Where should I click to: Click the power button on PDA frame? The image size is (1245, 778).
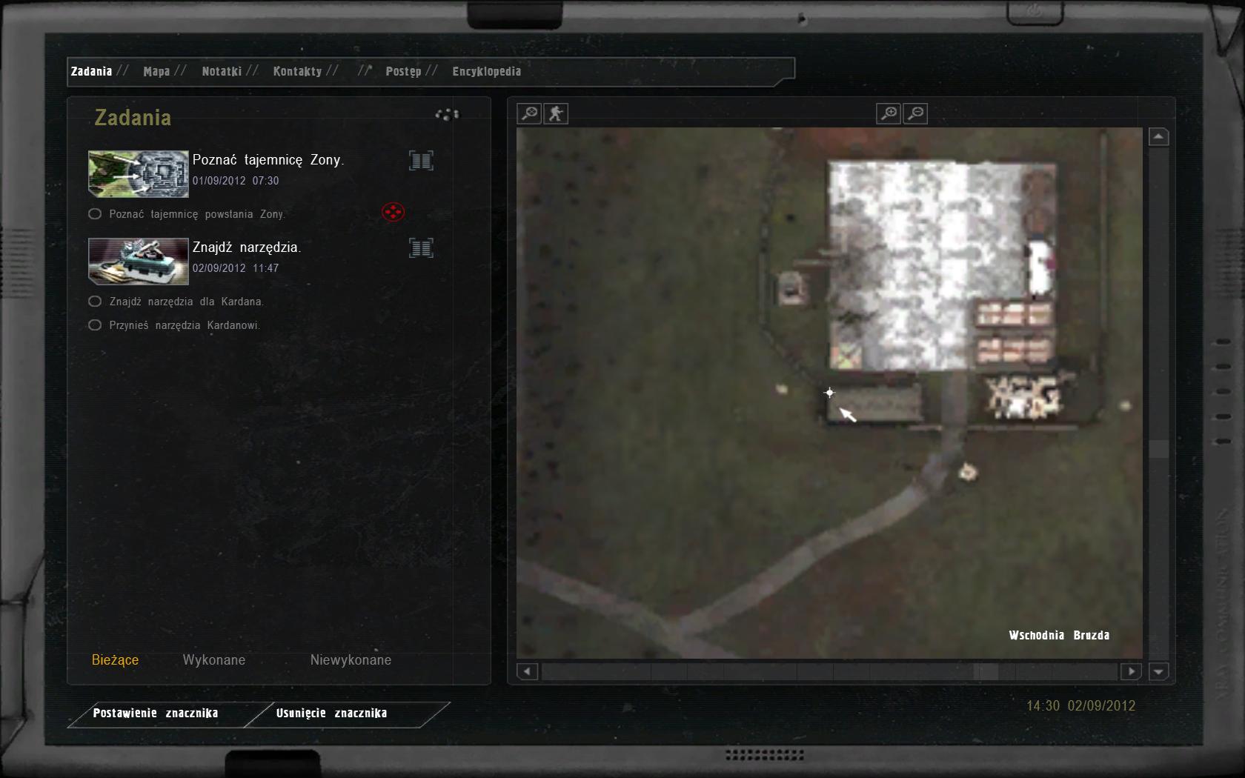(x=1035, y=11)
